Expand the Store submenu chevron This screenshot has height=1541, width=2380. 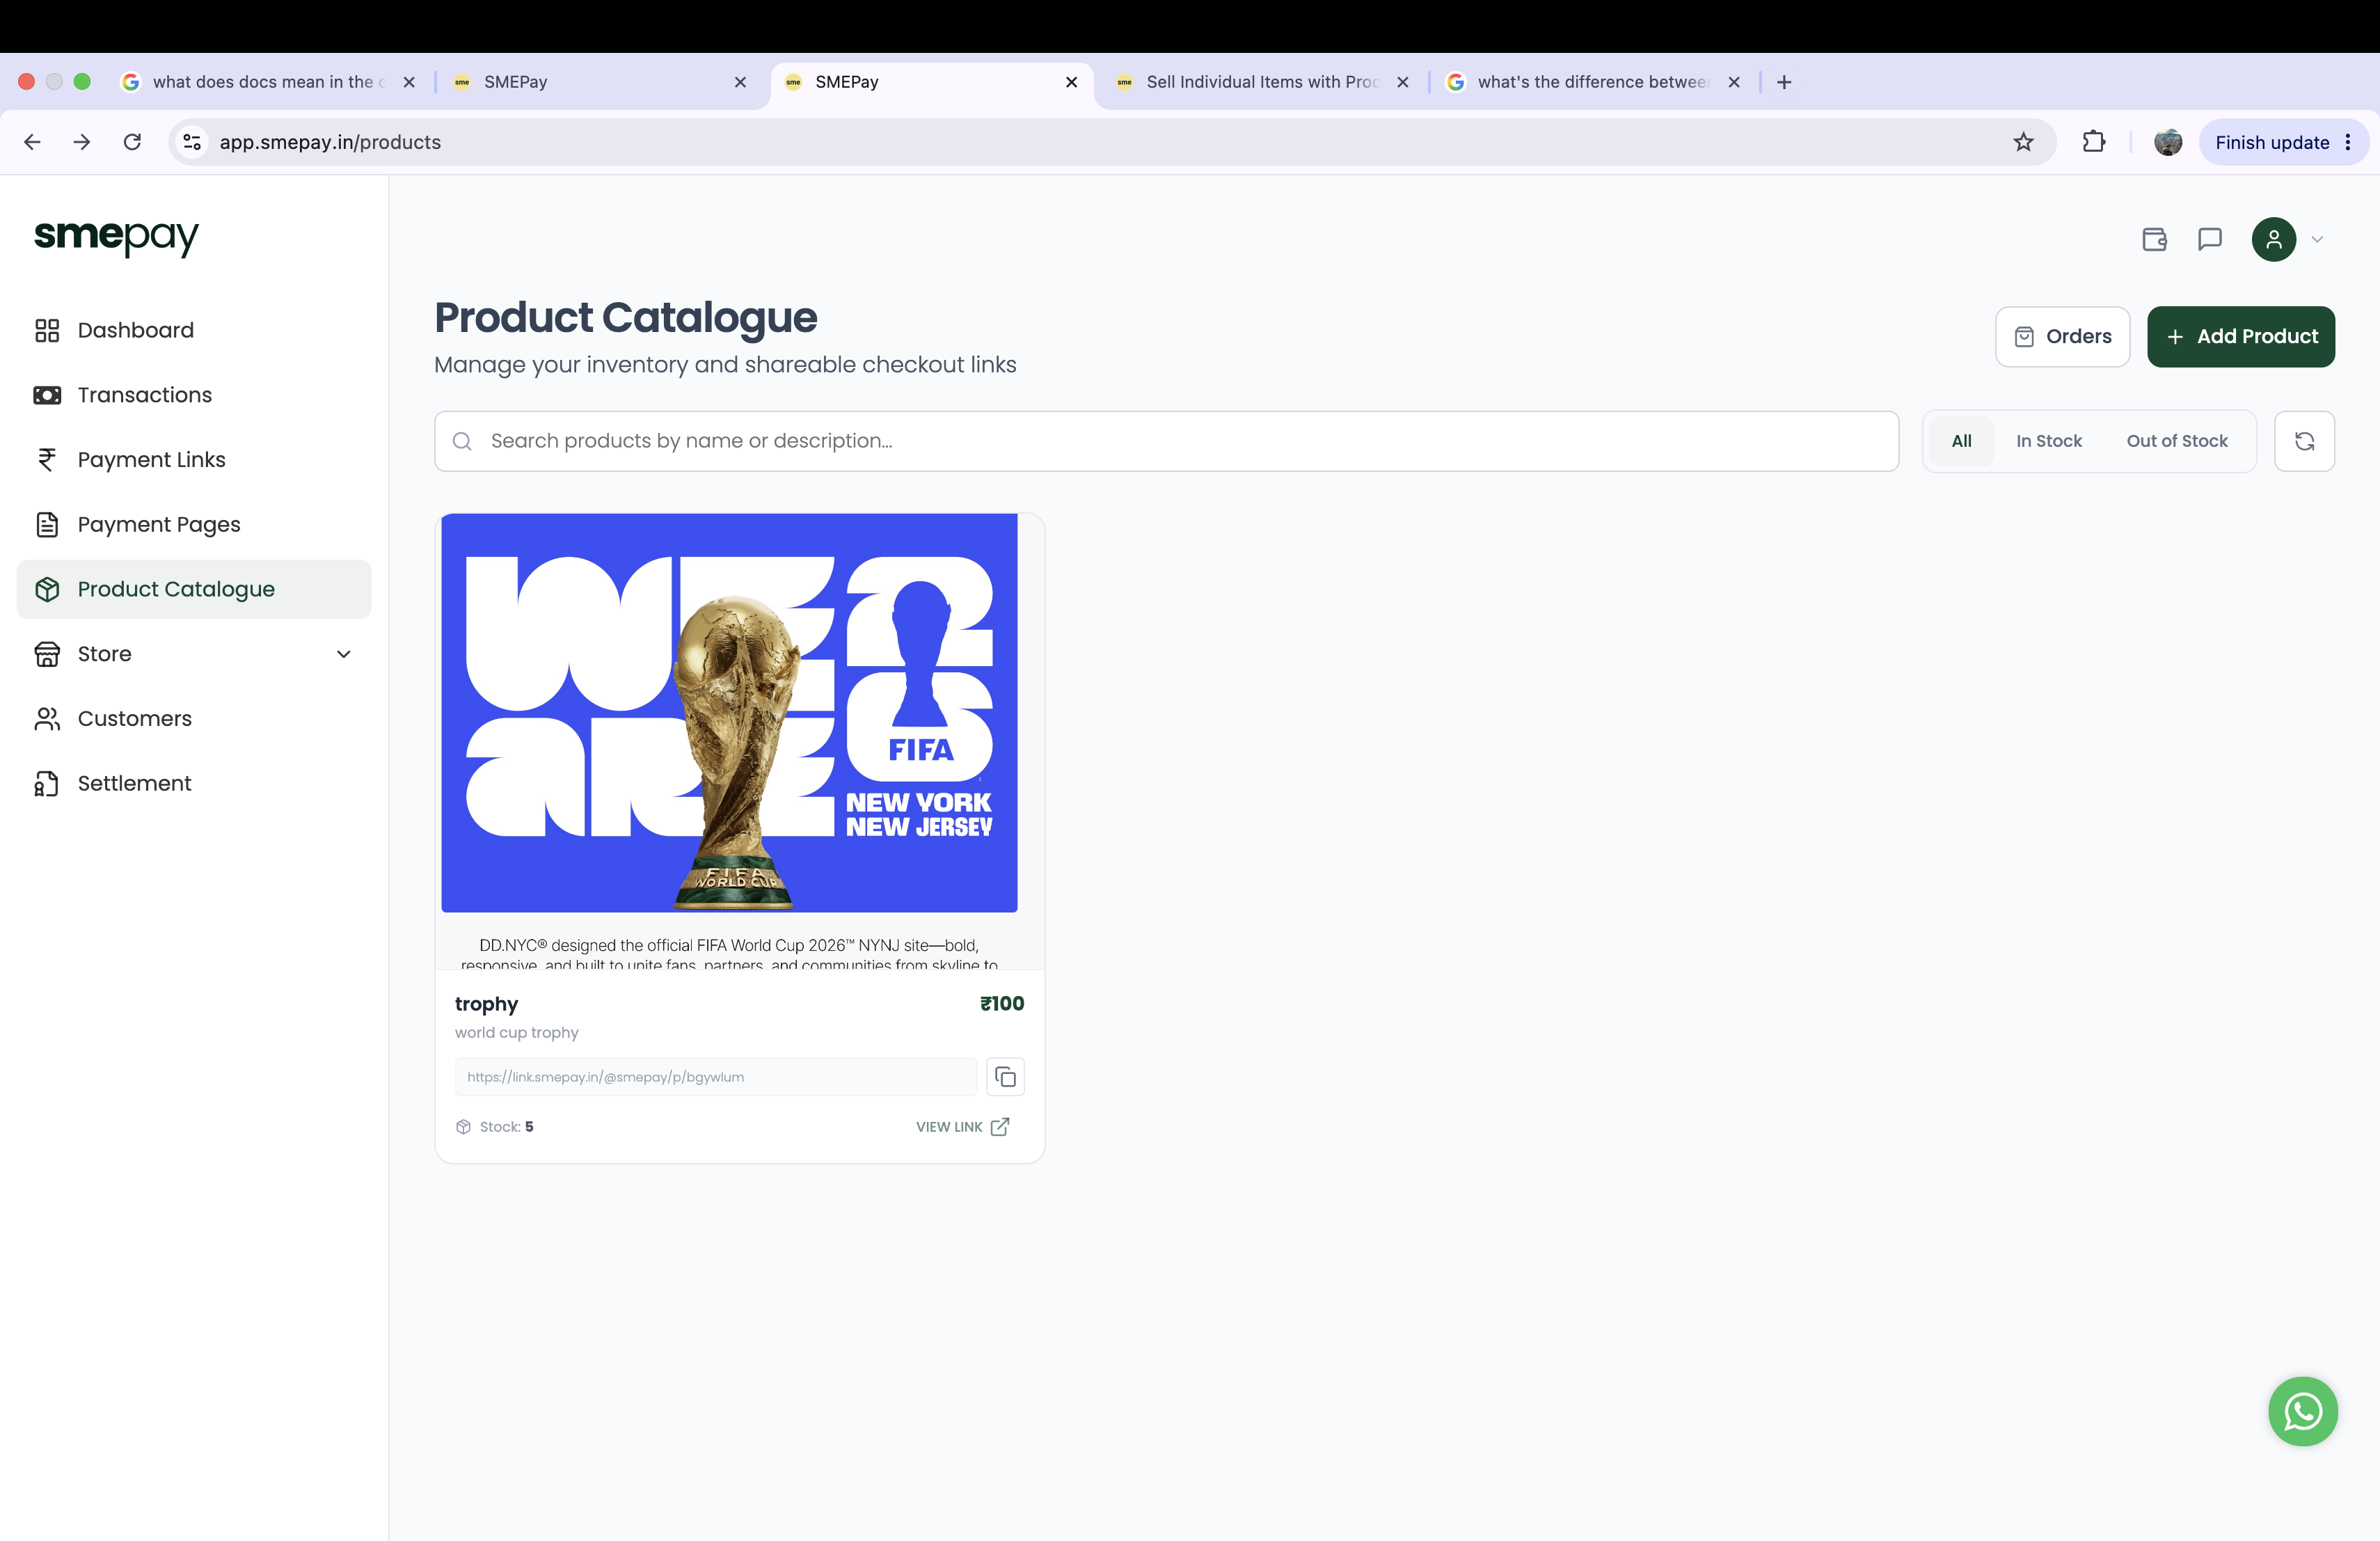[344, 654]
